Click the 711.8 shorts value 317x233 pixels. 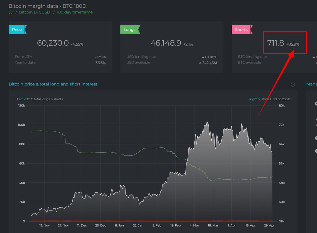(x=276, y=43)
